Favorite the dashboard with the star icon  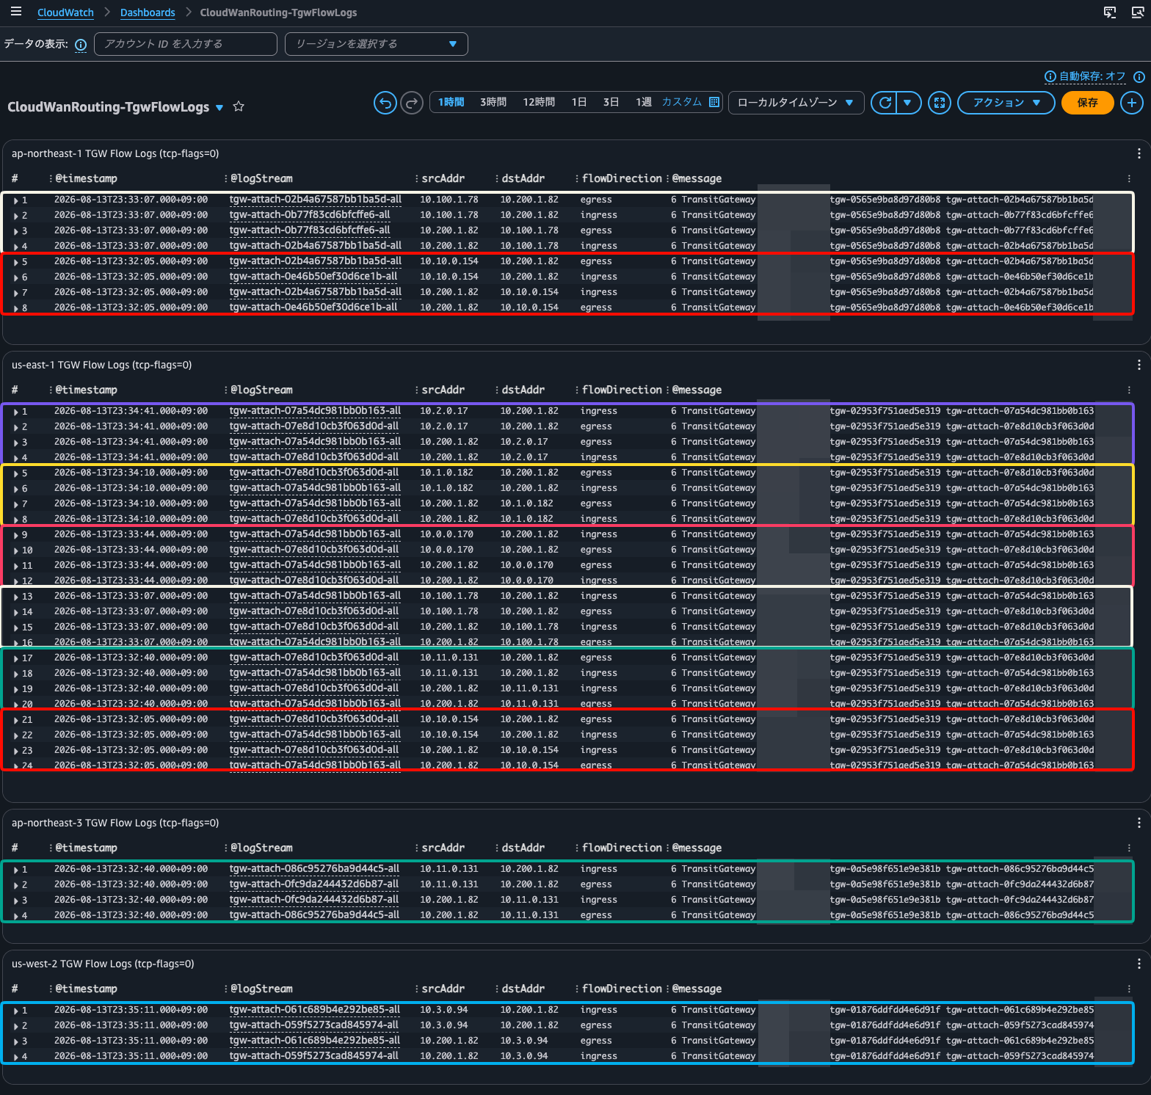click(x=239, y=106)
